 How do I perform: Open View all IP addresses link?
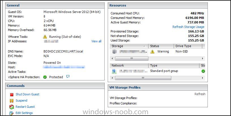click(x=96, y=41)
